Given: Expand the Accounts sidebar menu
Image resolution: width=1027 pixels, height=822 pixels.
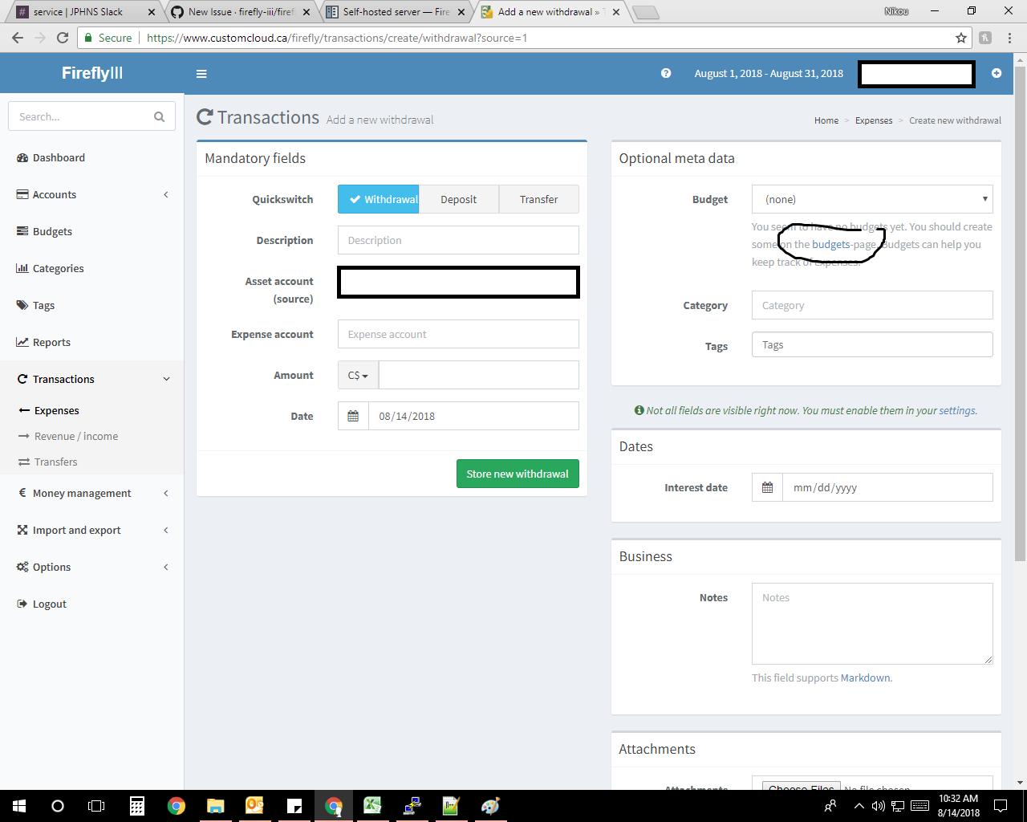Looking at the screenshot, I should (92, 194).
